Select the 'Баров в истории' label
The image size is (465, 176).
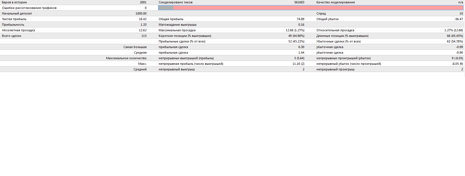(x=15, y=2)
